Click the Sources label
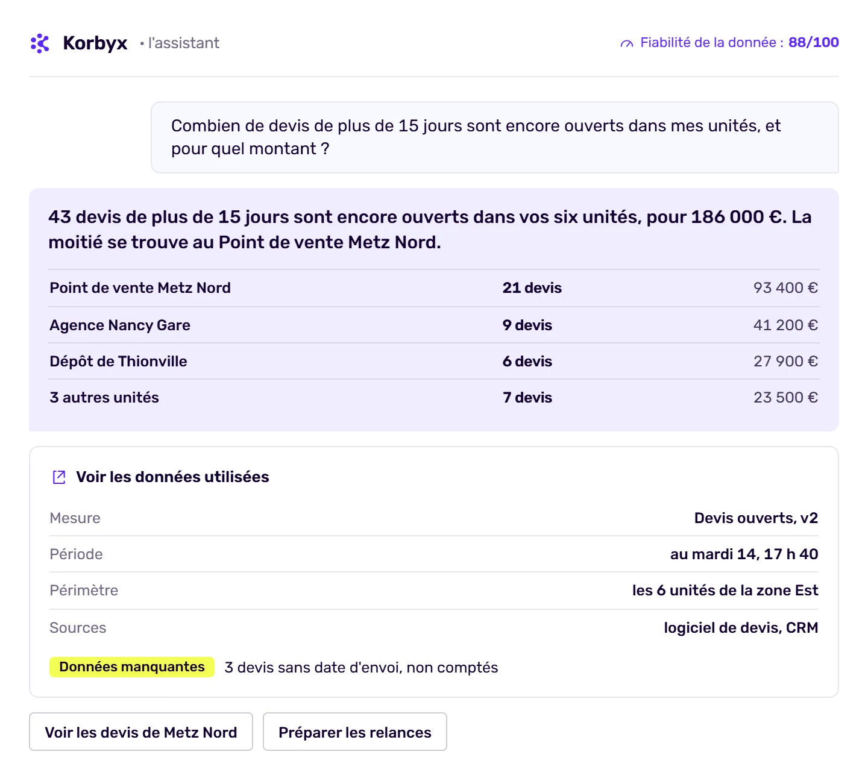Image resolution: width=868 pixels, height=781 pixels. (x=78, y=628)
